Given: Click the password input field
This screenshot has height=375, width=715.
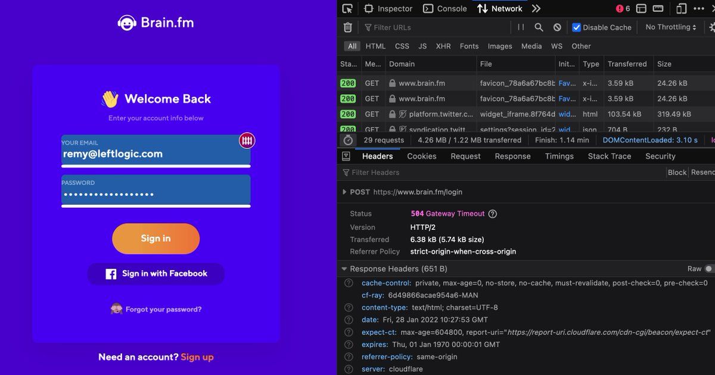Looking at the screenshot, I should [156, 191].
